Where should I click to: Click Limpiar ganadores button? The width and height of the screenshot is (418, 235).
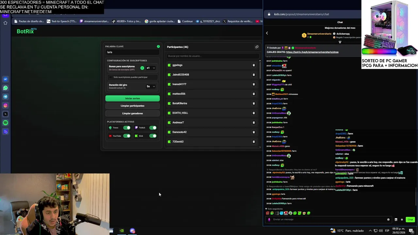pyautogui.click(x=133, y=113)
